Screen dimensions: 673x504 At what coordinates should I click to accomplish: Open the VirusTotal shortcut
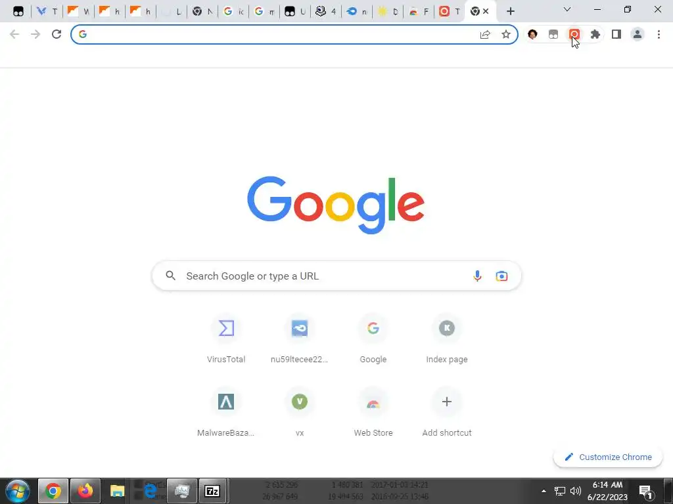(226, 340)
